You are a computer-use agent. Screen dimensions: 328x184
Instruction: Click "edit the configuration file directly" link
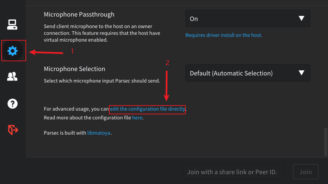pyautogui.click(x=147, y=109)
